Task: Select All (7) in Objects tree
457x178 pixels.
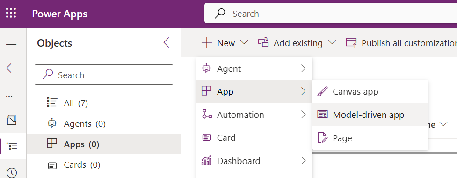Action: click(103, 103)
